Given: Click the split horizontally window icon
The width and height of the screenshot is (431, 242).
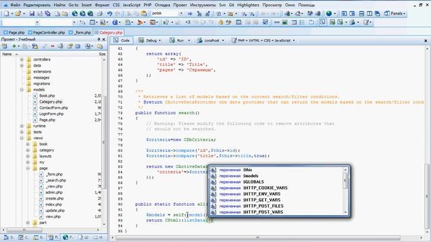Looking at the screenshot, I should pyautogui.click(x=362, y=13).
